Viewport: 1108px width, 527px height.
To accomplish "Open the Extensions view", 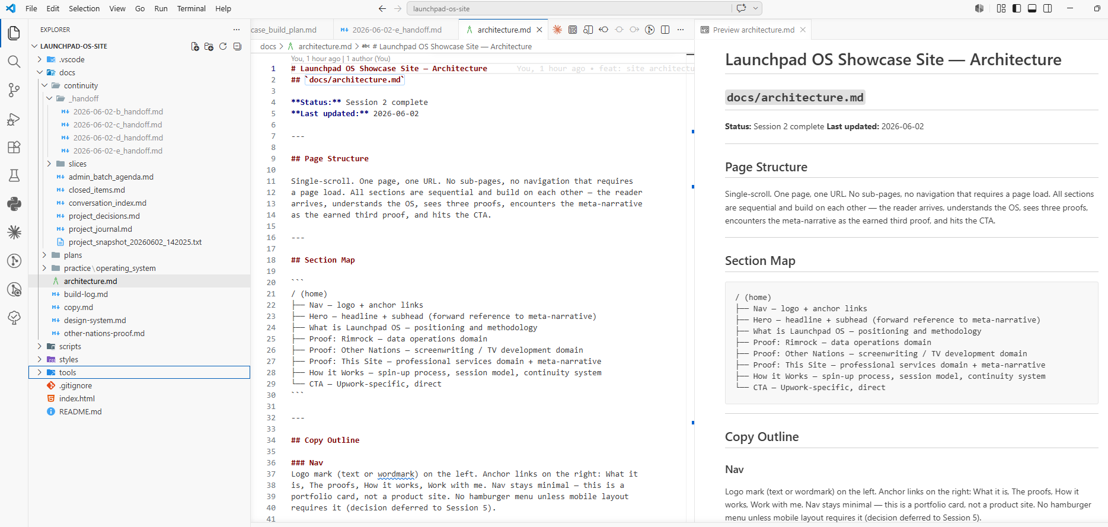I will coord(14,147).
